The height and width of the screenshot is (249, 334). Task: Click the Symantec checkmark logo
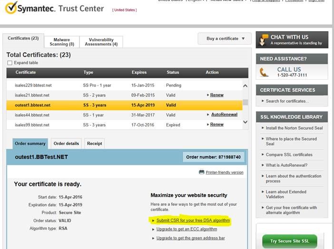(10, 8)
